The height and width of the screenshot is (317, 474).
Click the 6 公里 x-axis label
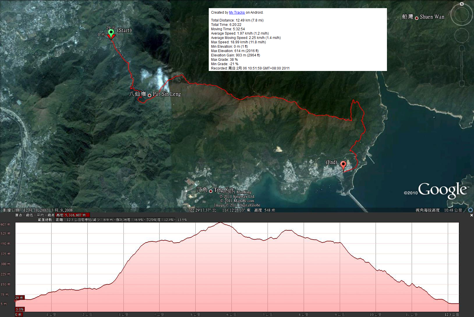tap(231, 315)
